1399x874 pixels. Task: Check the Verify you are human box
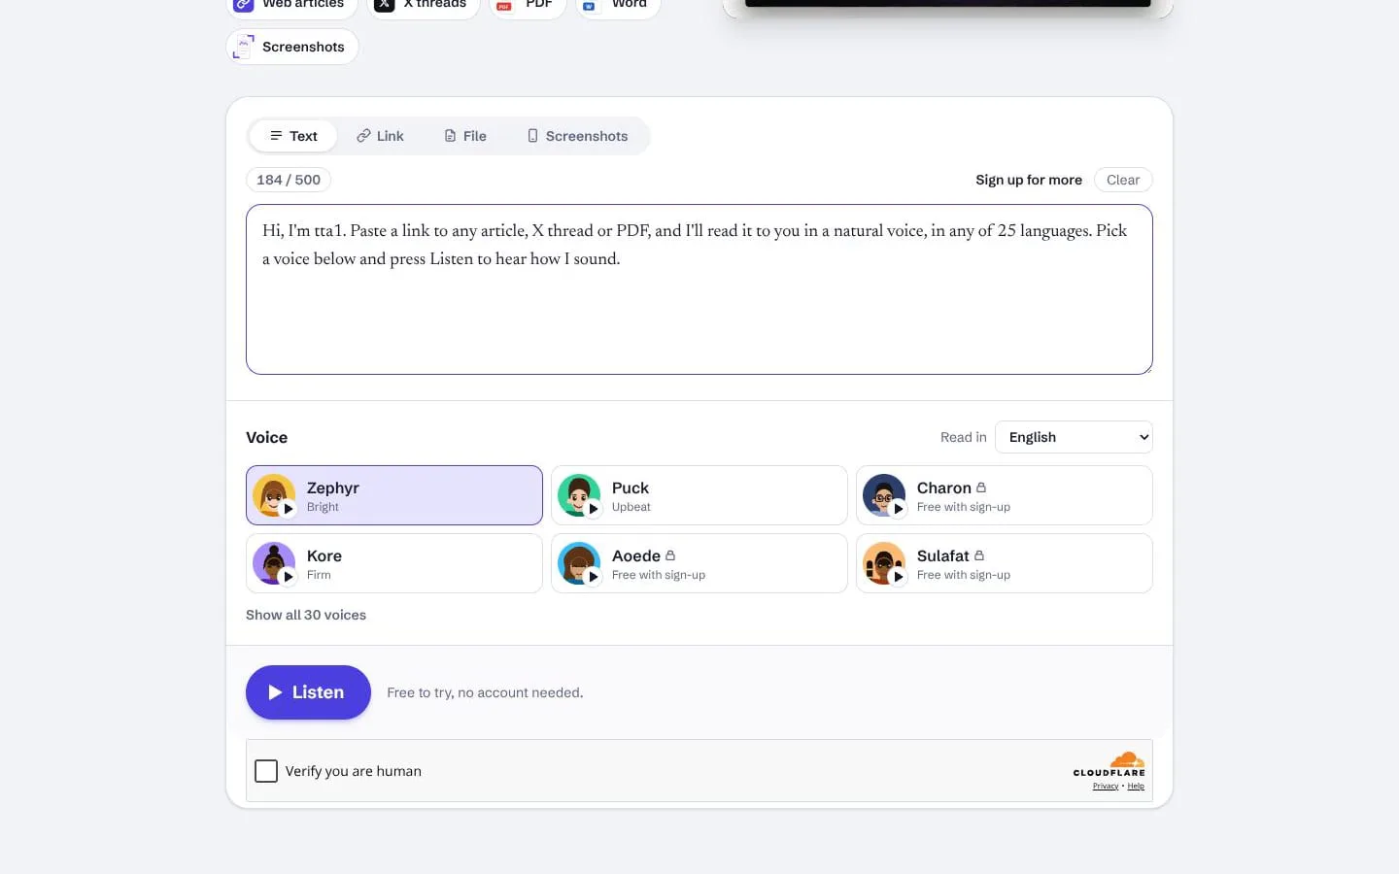[266, 771]
